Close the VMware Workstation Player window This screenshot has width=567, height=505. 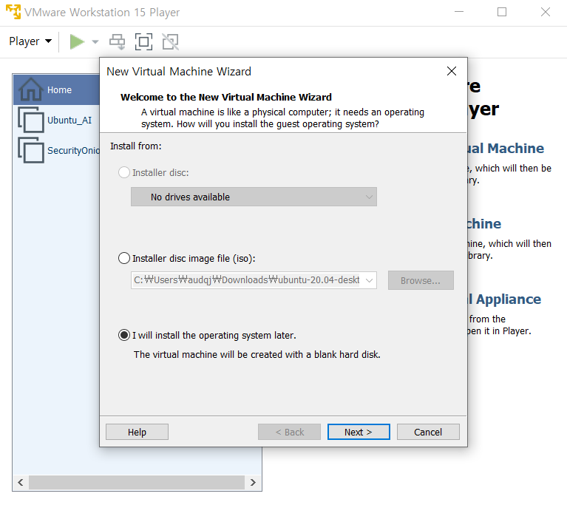point(546,12)
